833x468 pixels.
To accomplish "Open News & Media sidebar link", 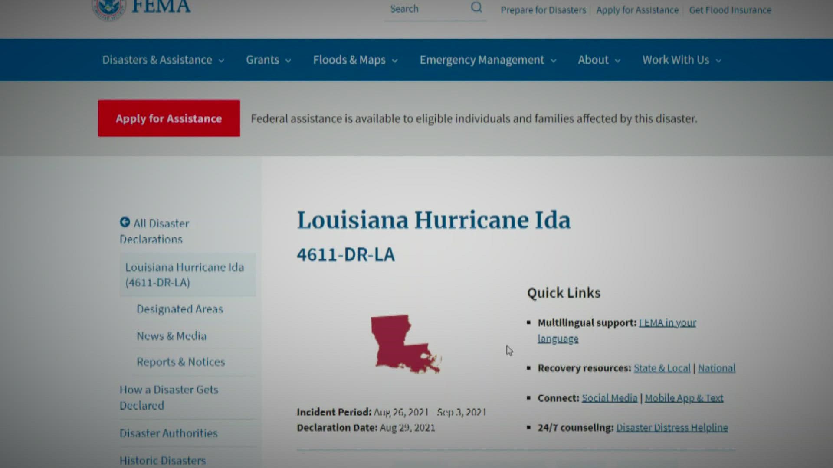I will pyautogui.click(x=171, y=336).
